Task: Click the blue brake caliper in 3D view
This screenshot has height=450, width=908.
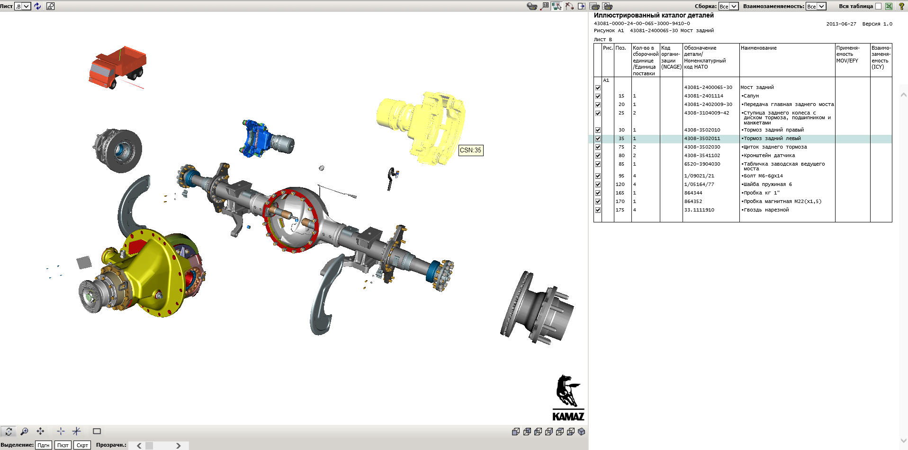Action: coord(258,138)
